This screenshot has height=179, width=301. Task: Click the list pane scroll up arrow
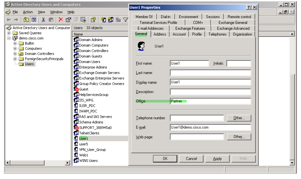tap(292, 34)
